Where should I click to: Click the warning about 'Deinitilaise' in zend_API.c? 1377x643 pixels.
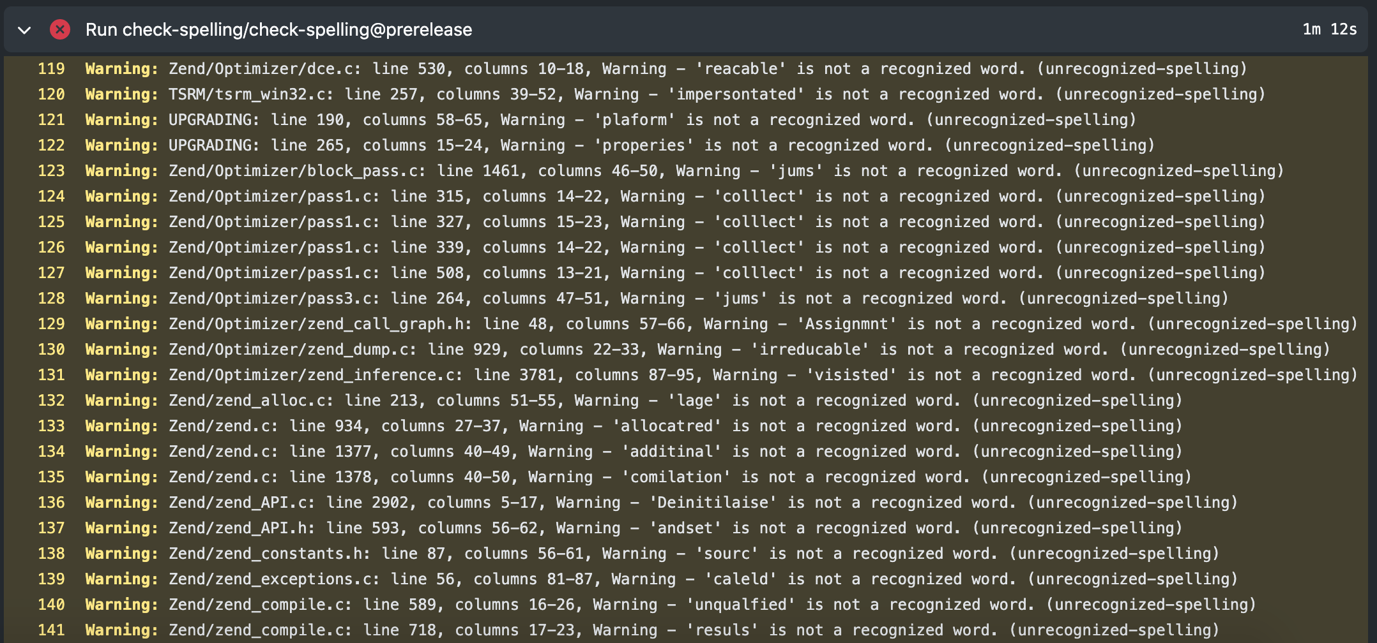639,502
